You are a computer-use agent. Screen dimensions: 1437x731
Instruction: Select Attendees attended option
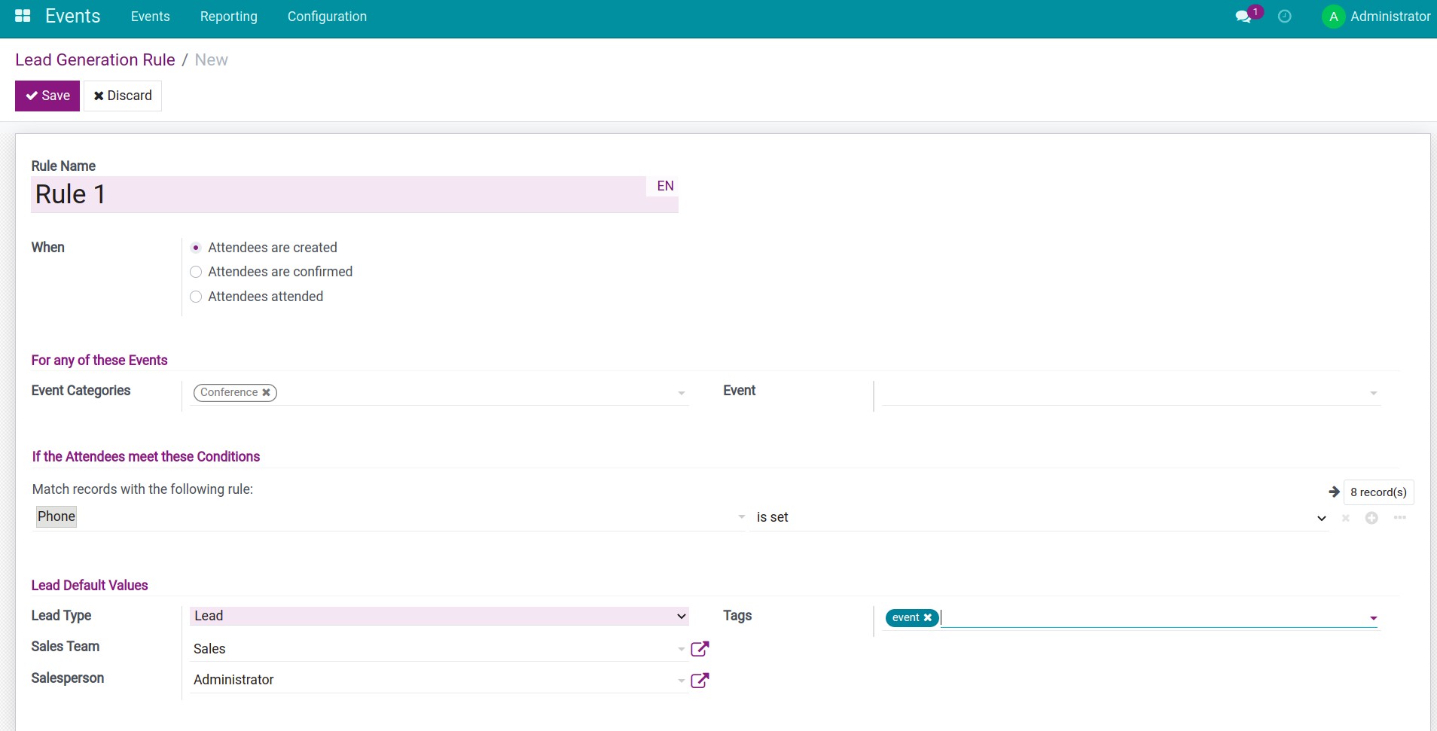coord(196,297)
